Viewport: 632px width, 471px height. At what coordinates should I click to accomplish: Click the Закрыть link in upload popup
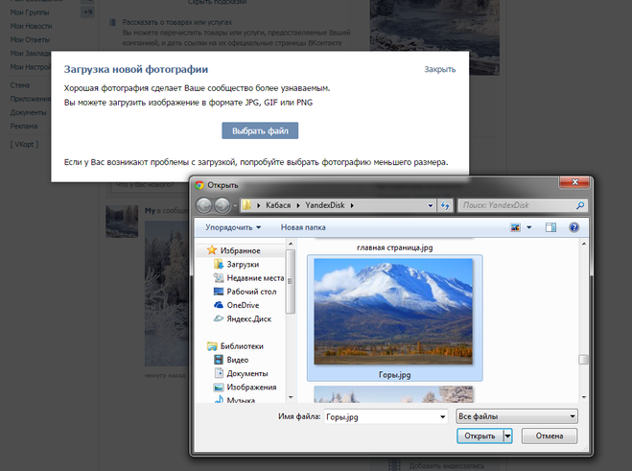click(439, 69)
